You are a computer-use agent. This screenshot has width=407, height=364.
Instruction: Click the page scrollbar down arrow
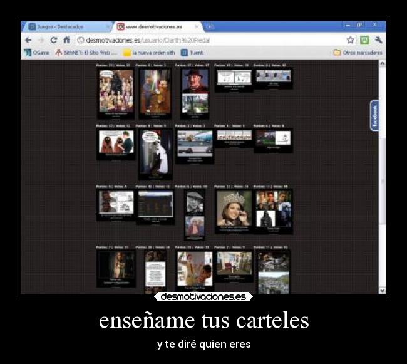pyautogui.click(x=383, y=291)
